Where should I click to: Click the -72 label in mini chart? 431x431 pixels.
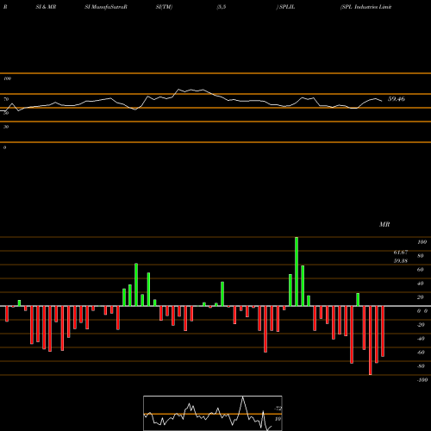point(278,409)
